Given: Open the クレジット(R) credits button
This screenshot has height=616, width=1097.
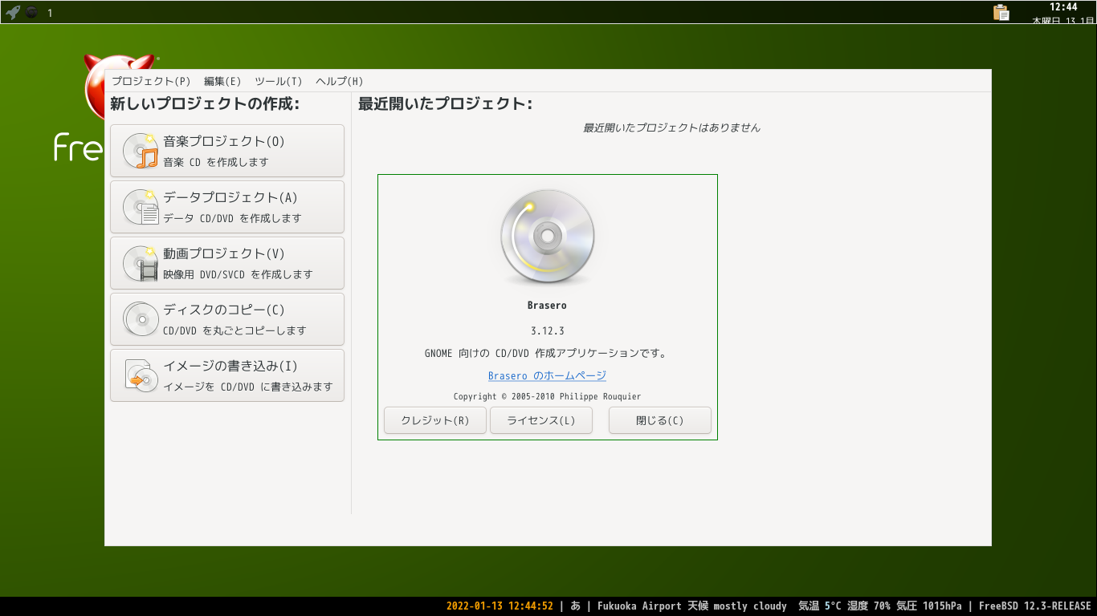Looking at the screenshot, I should pyautogui.click(x=435, y=420).
